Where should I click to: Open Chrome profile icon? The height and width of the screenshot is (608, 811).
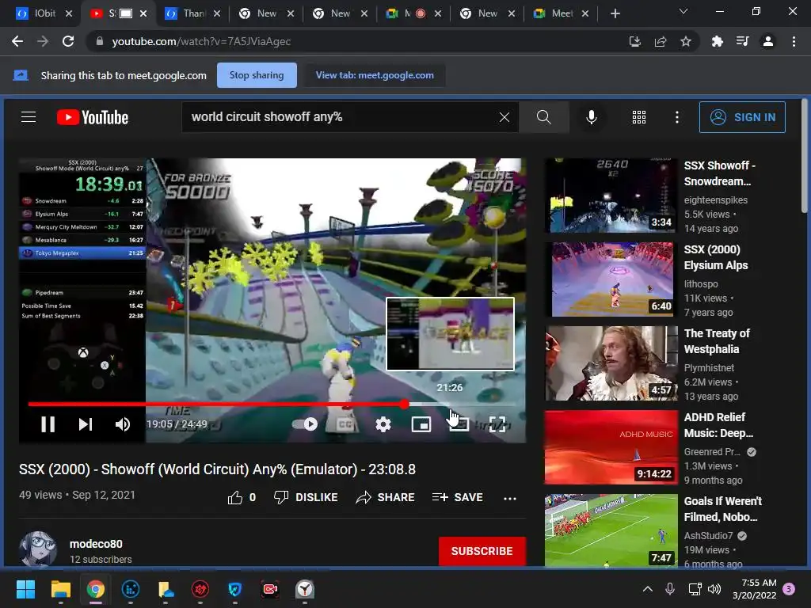coord(768,41)
